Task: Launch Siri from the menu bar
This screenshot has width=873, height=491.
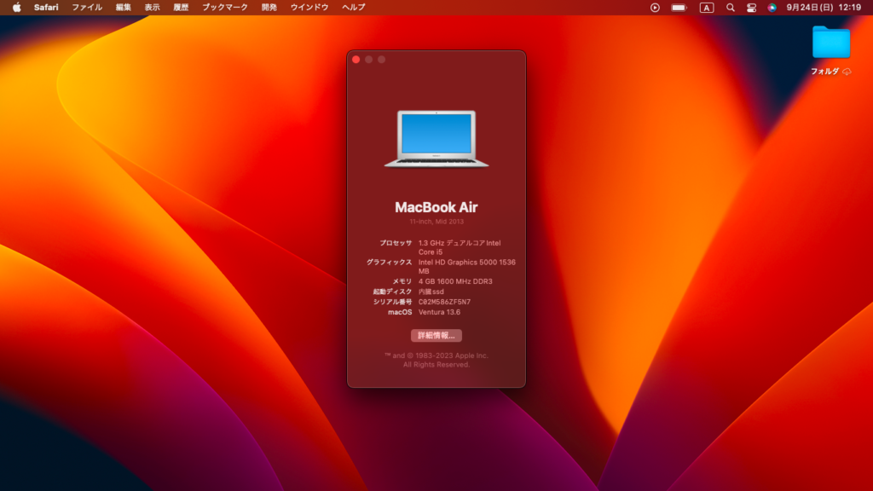Action: pyautogui.click(x=772, y=7)
